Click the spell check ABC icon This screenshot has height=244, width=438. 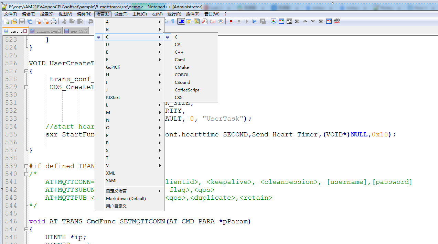click(x=337, y=21)
